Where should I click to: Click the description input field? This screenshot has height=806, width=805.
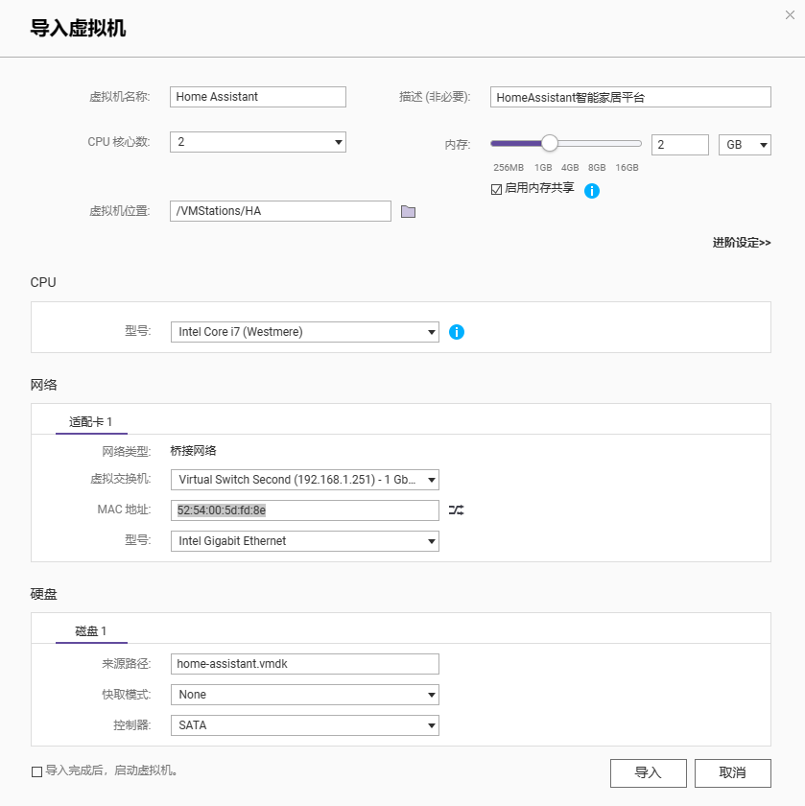pyautogui.click(x=630, y=97)
